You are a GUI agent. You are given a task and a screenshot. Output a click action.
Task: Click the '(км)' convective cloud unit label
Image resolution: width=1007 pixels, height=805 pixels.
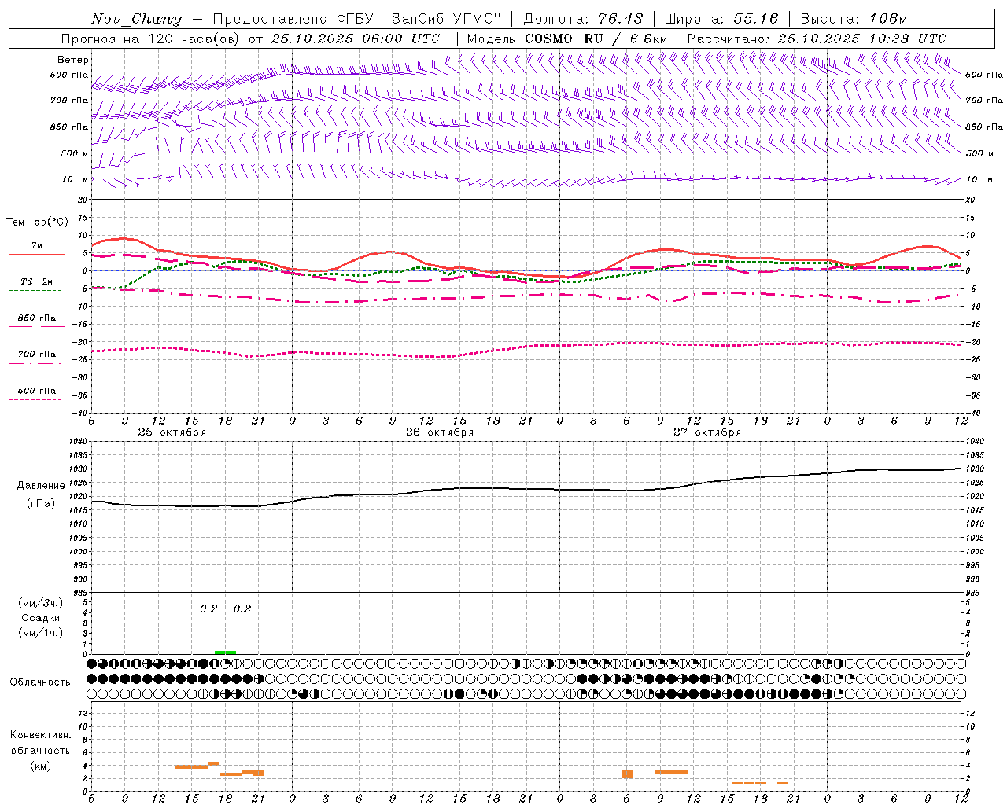[40, 766]
